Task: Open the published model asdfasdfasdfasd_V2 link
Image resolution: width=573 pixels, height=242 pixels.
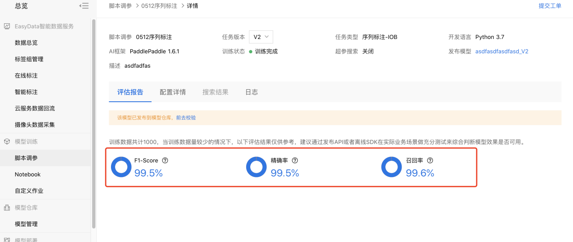Action: (502, 51)
